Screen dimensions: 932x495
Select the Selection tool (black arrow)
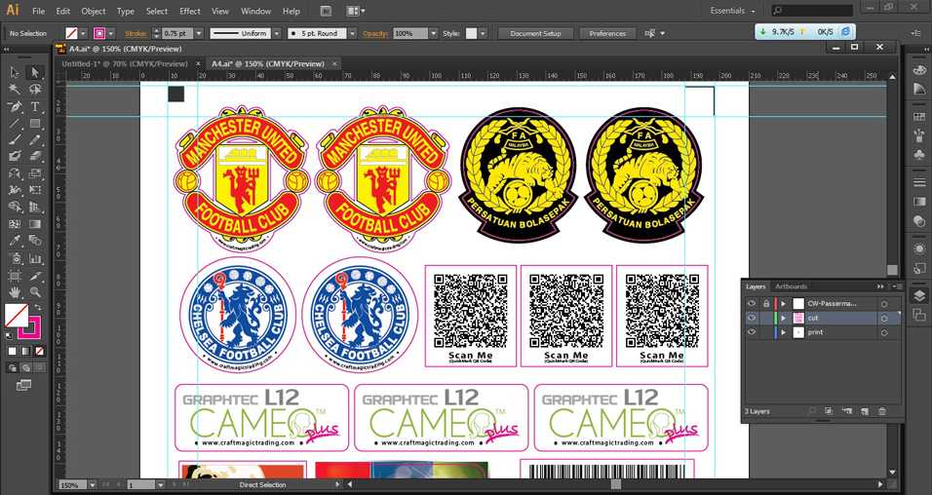point(15,72)
